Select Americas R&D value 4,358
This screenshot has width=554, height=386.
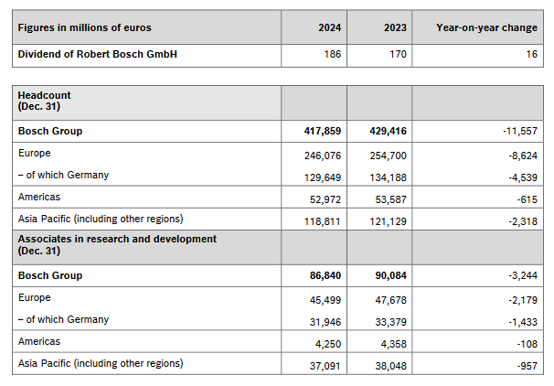(394, 344)
